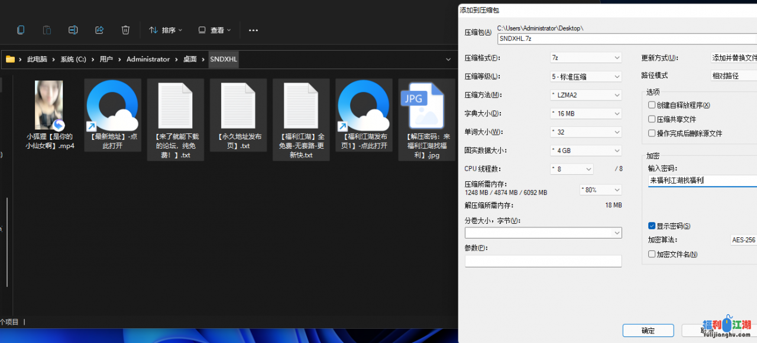Open the 排序 sort menu
This screenshot has width=757, height=343.
[166, 30]
